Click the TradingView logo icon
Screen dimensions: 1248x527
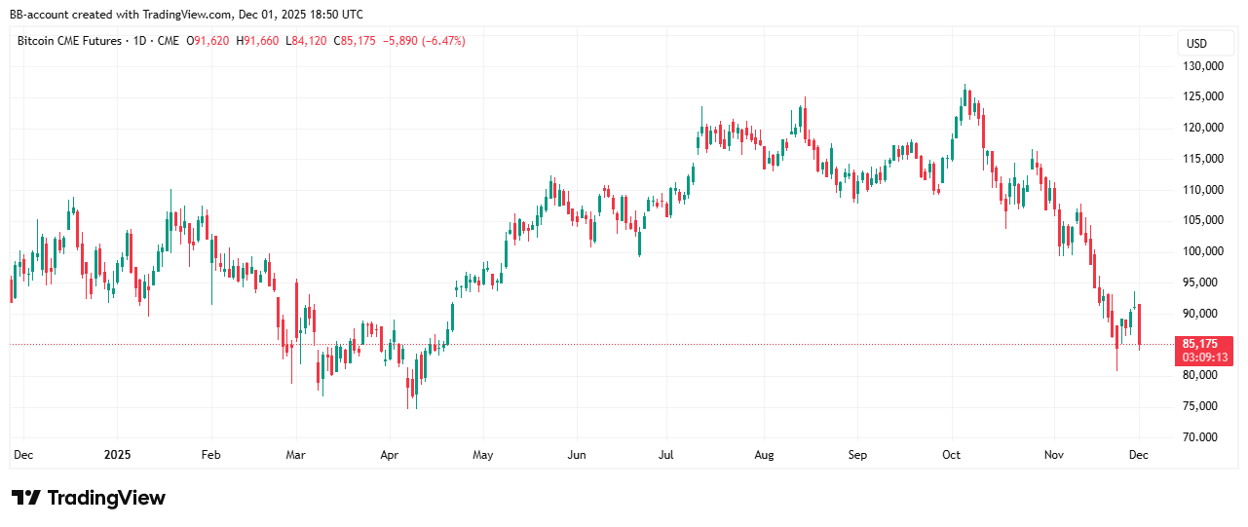[26, 498]
